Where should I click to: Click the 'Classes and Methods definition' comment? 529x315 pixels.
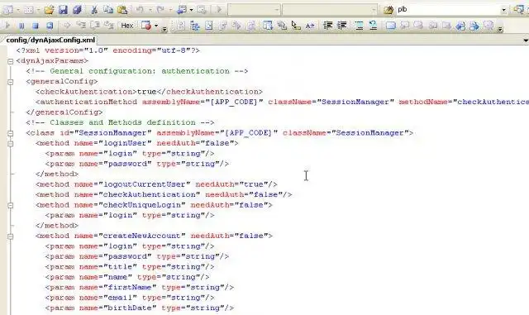coord(120,122)
